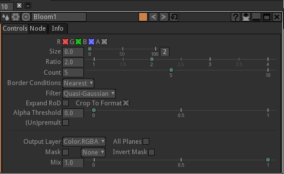Open the Mask channel None dropdown
Screen dimensions: 284x174
tap(93, 152)
